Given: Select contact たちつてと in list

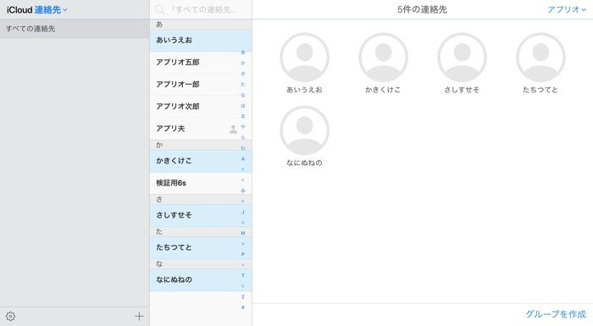Looking at the screenshot, I should (x=201, y=248).
